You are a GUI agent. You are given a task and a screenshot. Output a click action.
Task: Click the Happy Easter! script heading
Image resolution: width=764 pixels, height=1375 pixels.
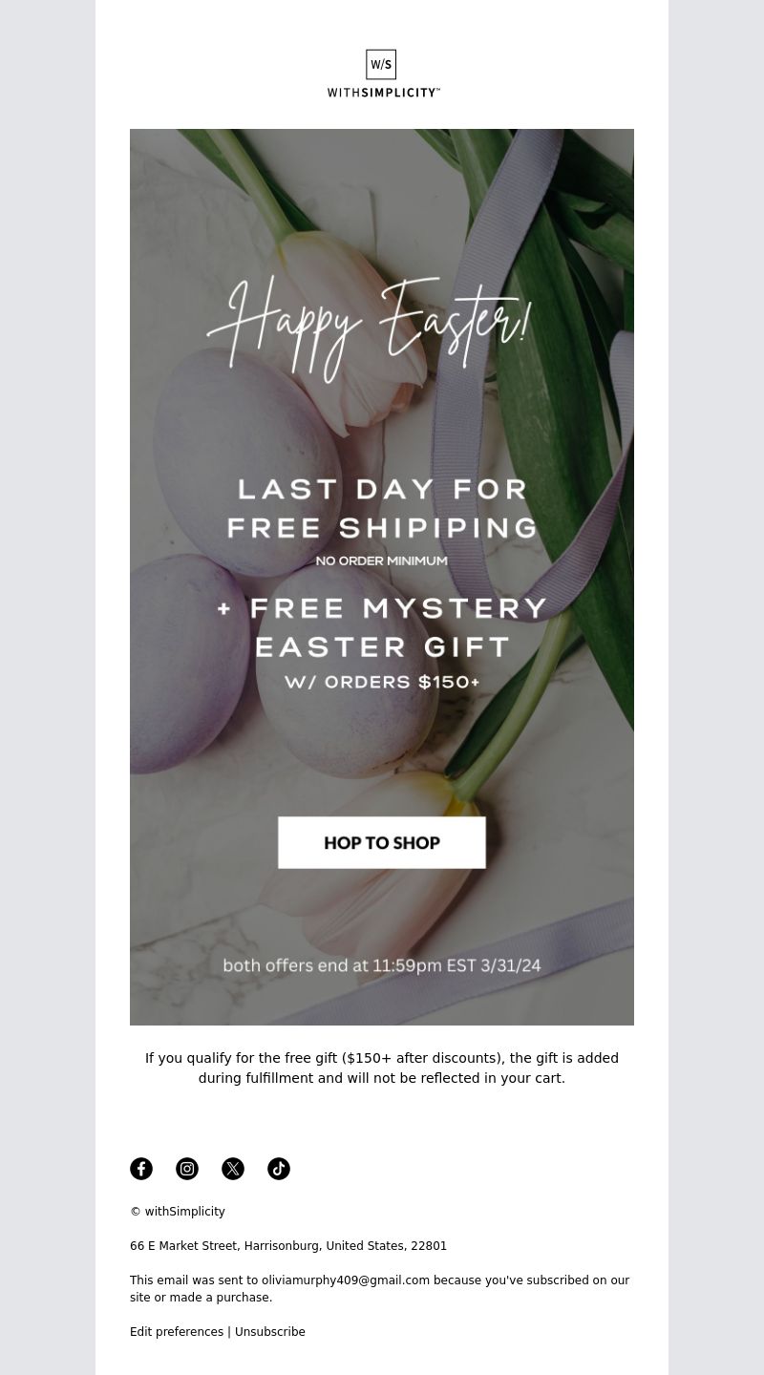(369, 327)
